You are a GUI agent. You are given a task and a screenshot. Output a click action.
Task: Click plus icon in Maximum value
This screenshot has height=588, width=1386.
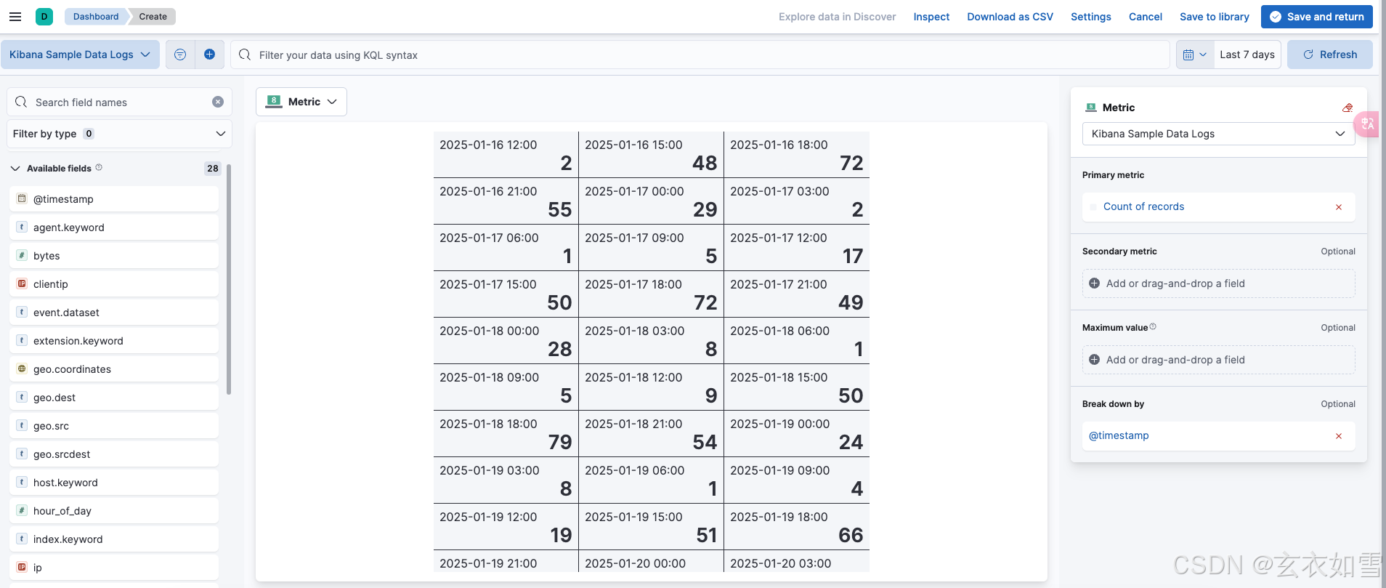click(x=1094, y=360)
